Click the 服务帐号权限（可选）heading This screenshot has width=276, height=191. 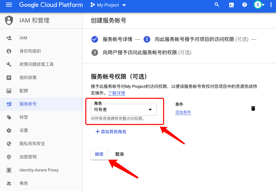(x=119, y=77)
